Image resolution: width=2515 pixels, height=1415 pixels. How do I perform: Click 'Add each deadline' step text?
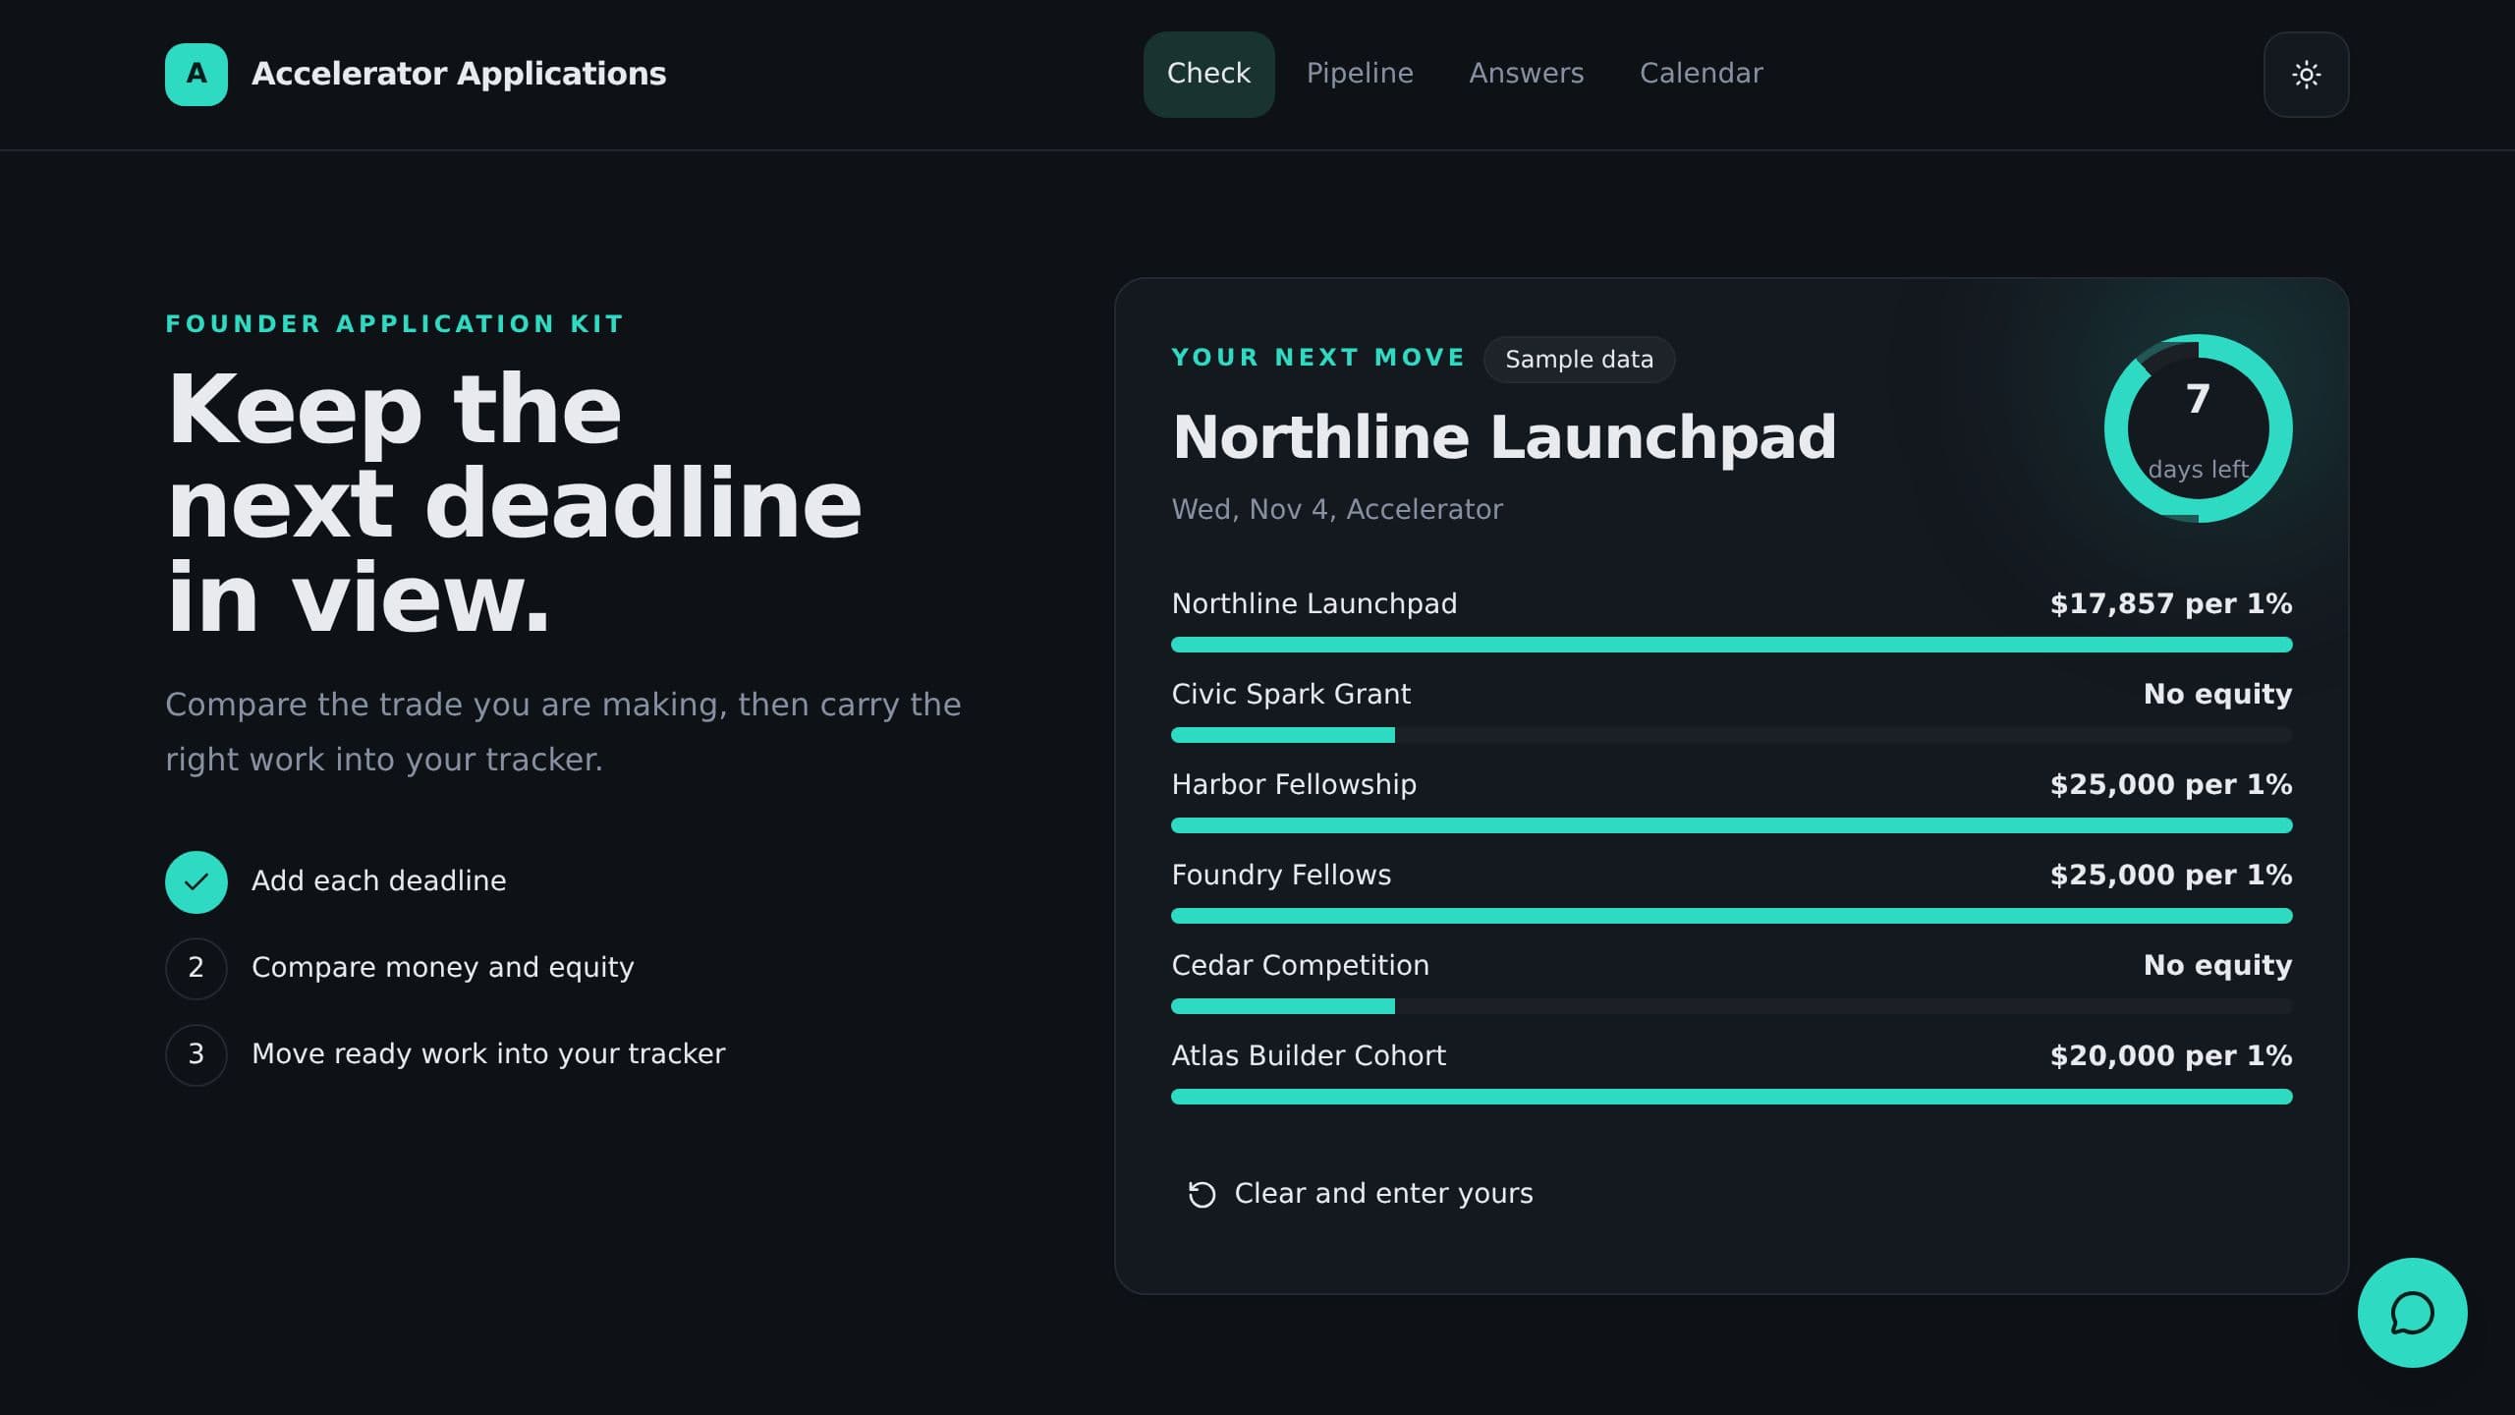click(379, 880)
